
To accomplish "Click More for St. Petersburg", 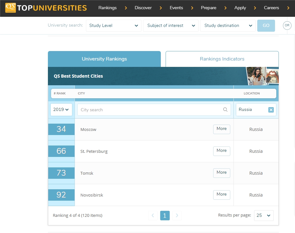I will coord(222,151).
